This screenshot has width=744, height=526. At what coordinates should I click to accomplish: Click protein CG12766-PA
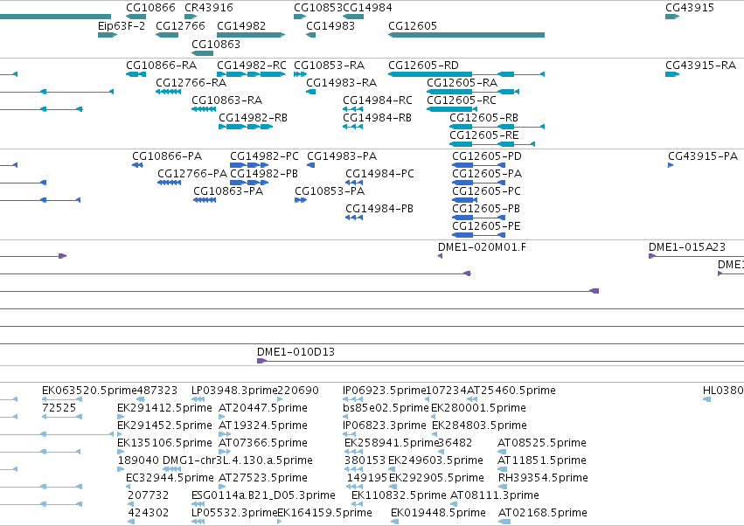pos(192,174)
